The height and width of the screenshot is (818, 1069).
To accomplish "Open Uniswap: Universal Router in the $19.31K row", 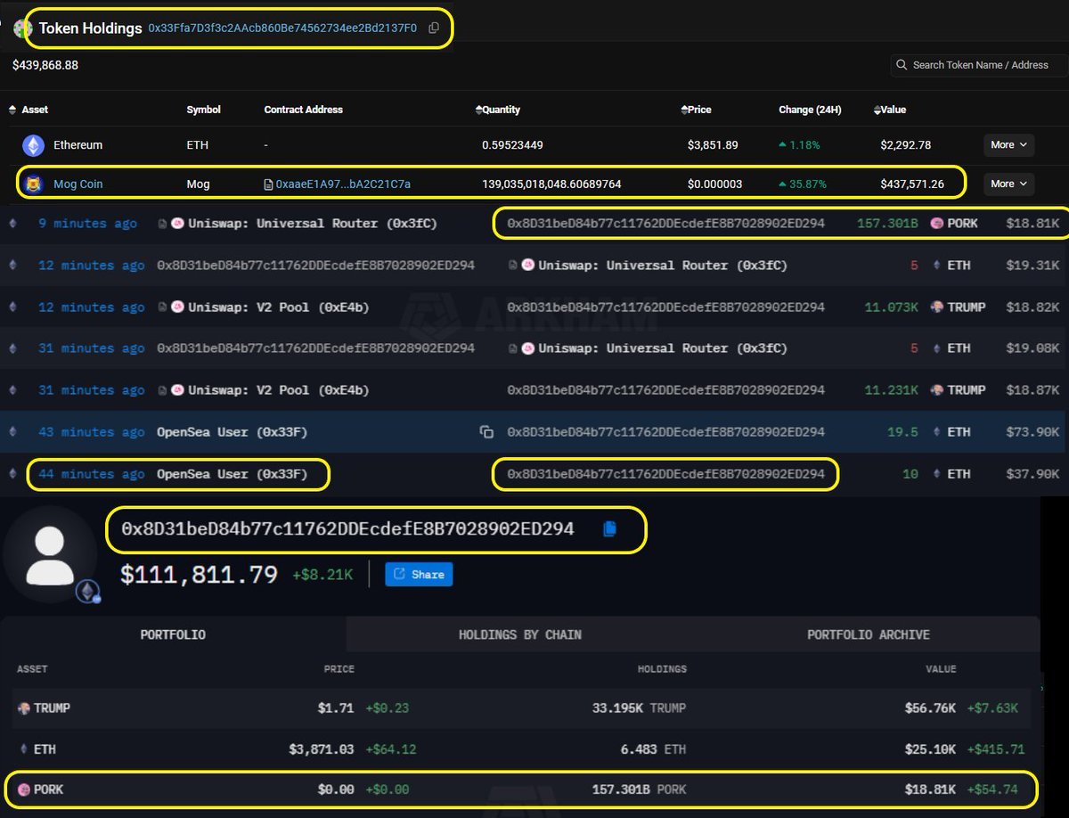I will pos(663,266).
